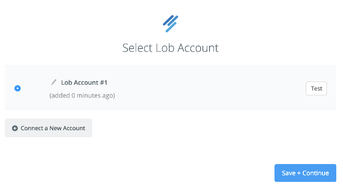
Task: Click the Select Lob Account heading
Action: pyautogui.click(x=171, y=48)
